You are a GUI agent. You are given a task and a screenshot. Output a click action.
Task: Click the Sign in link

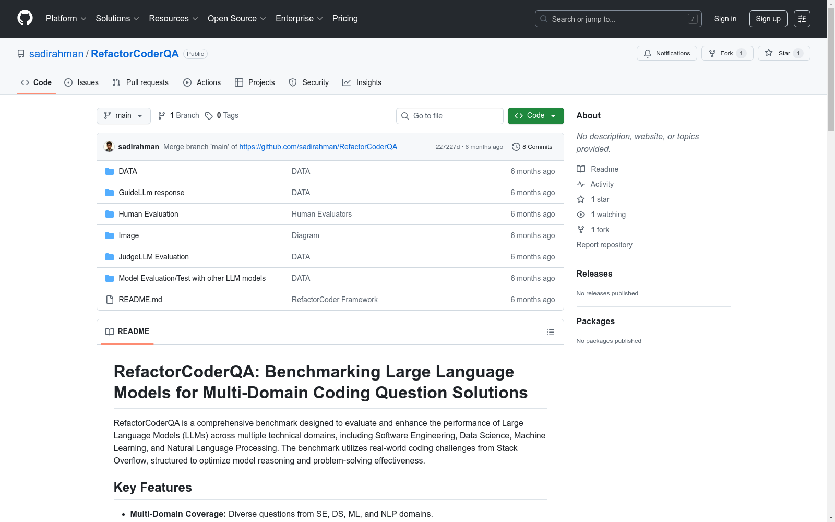coord(725,19)
